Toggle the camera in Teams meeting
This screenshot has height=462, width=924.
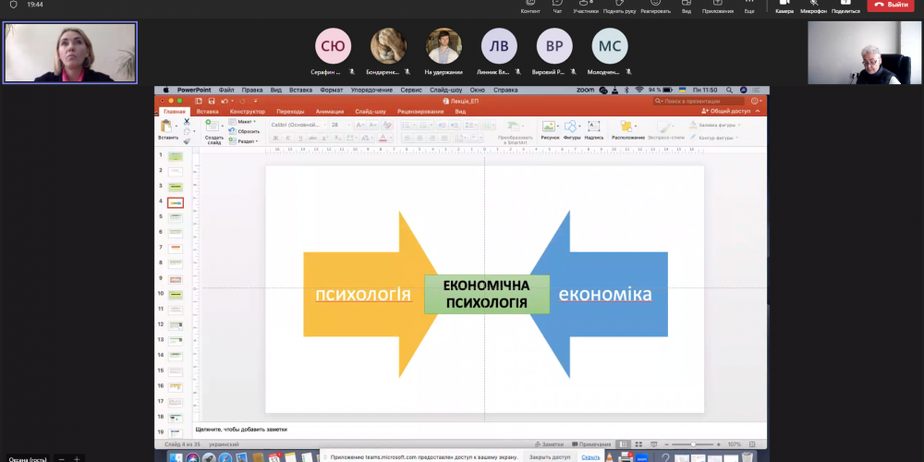pyautogui.click(x=784, y=4)
